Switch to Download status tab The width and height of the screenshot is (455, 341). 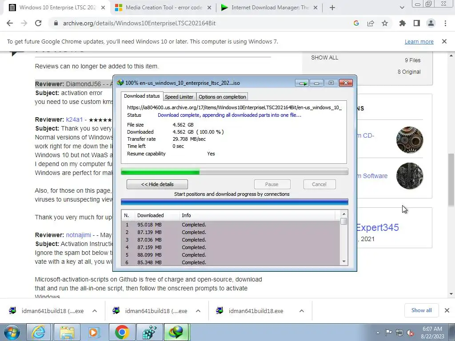(x=142, y=96)
